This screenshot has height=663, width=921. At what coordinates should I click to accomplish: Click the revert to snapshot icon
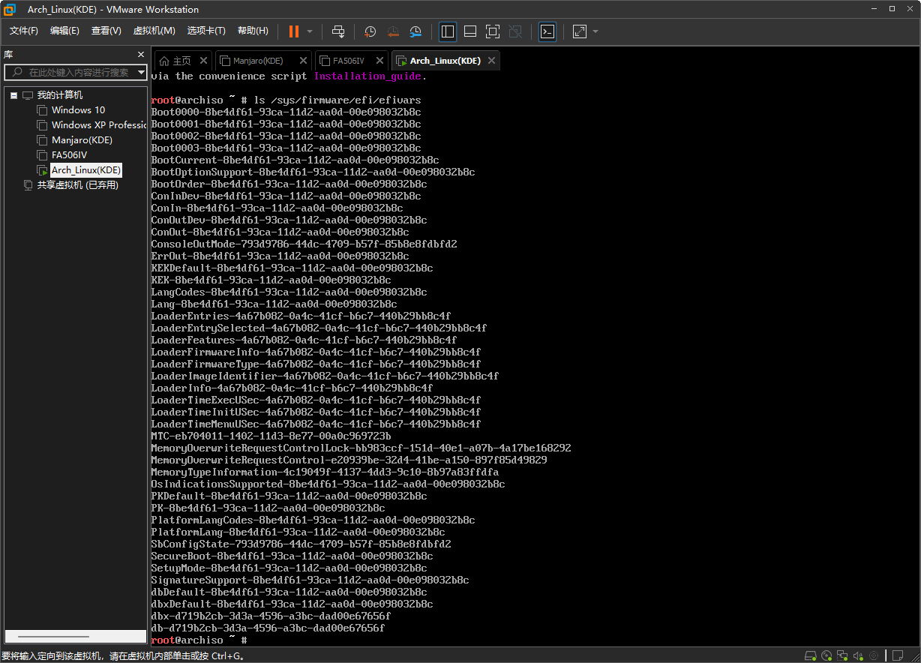coord(393,31)
